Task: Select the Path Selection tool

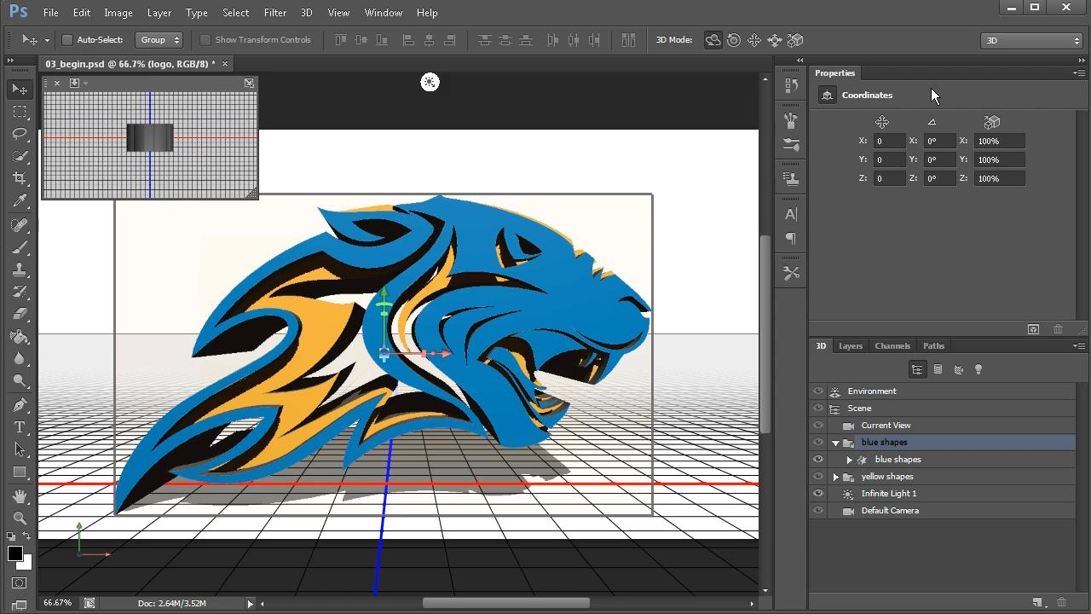Action: [20, 449]
